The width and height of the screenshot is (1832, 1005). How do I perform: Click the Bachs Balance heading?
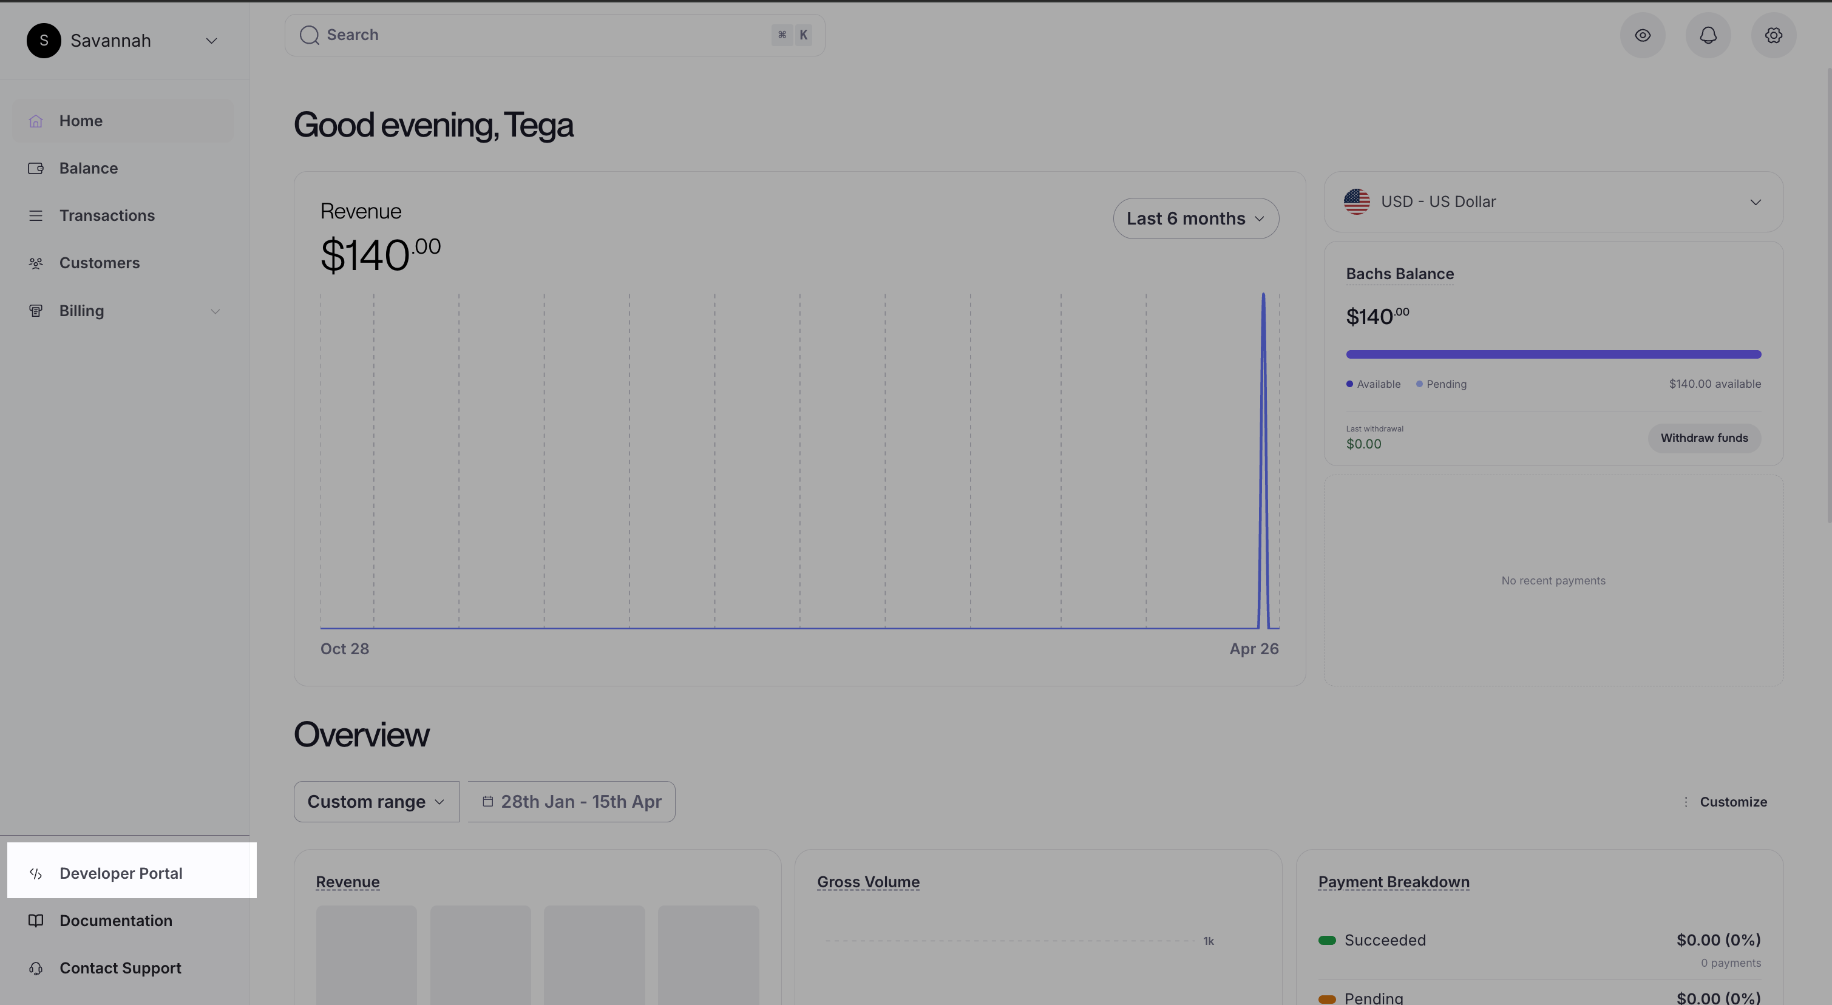point(1399,274)
